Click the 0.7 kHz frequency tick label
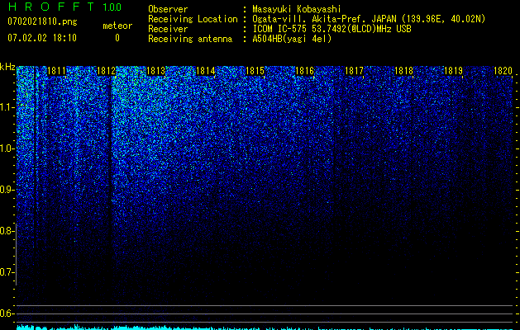The image size is (520, 330). click(x=7, y=272)
